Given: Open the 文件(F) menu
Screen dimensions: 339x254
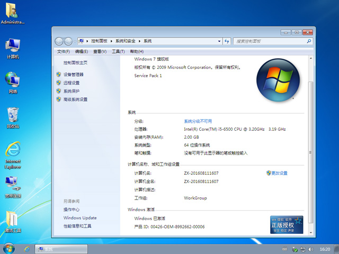Looking at the screenshot, I should (63, 51).
